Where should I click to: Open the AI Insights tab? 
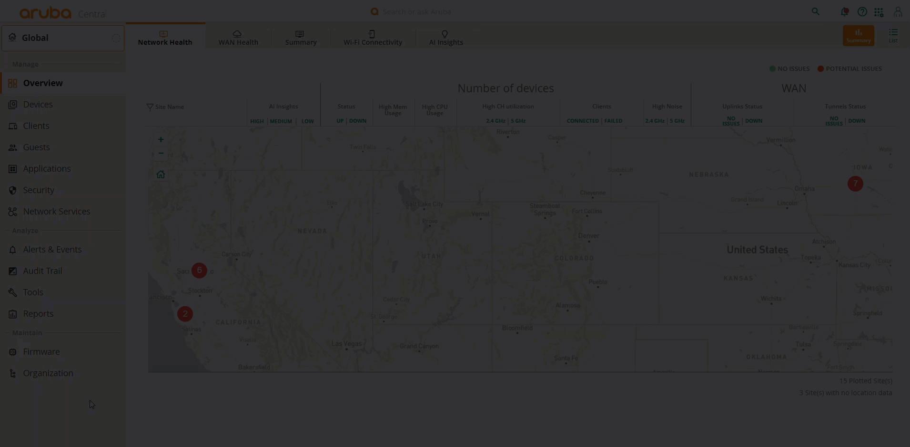coord(445,38)
